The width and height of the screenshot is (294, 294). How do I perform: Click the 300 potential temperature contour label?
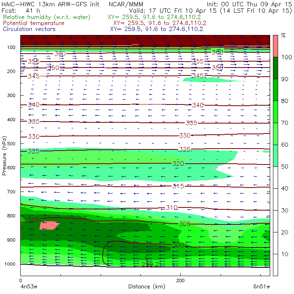[178, 245]
